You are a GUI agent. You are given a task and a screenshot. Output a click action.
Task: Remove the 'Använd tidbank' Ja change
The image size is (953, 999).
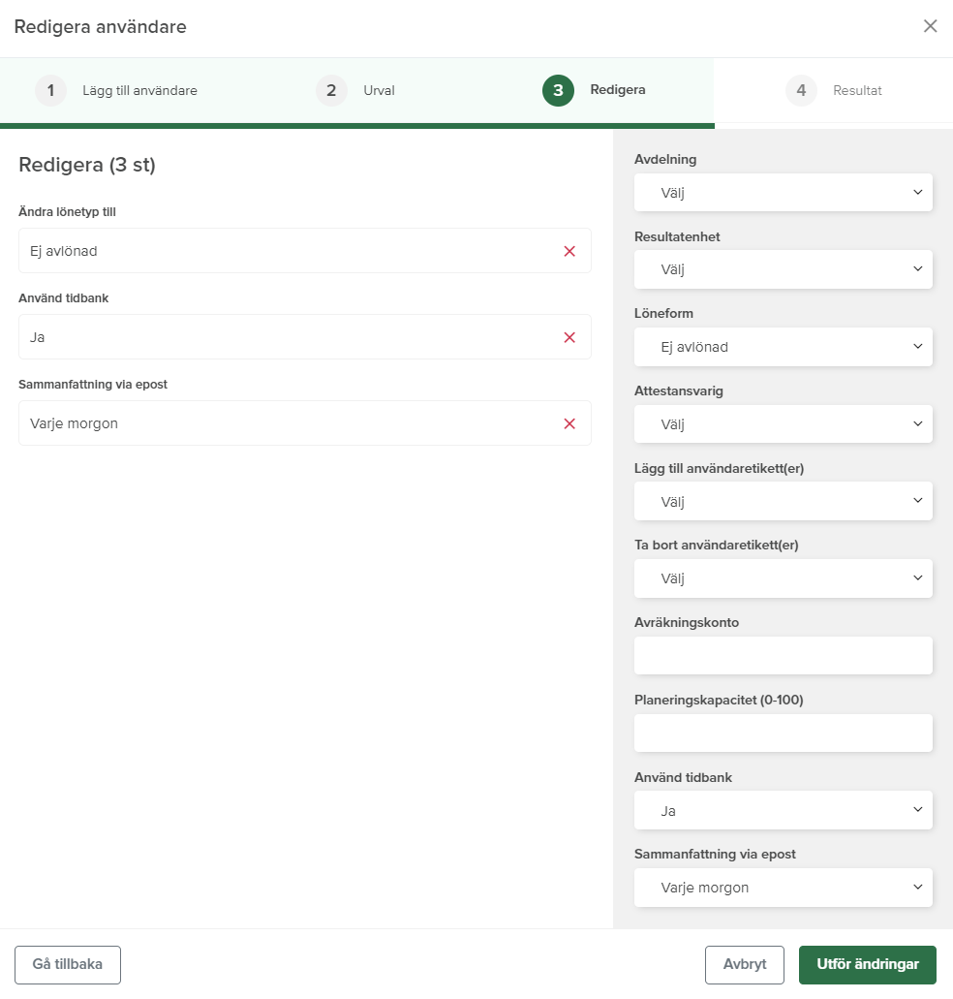569,337
